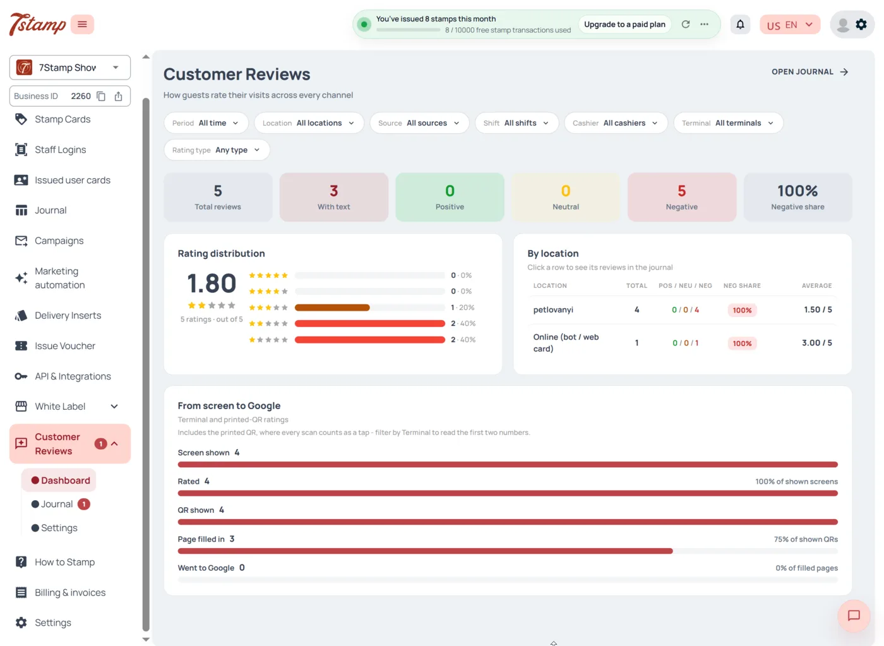Open the Cashier All cashiers filter
This screenshot has height=646, width=884.
pos(616,123)
